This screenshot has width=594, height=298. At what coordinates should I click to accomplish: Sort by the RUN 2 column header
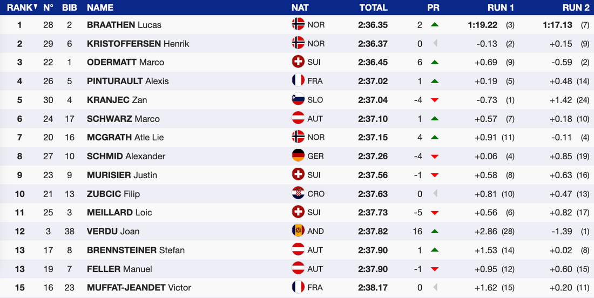click(x=576, y=8)
